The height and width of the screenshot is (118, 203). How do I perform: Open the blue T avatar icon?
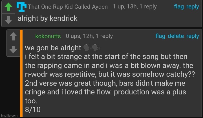(21, 7)
